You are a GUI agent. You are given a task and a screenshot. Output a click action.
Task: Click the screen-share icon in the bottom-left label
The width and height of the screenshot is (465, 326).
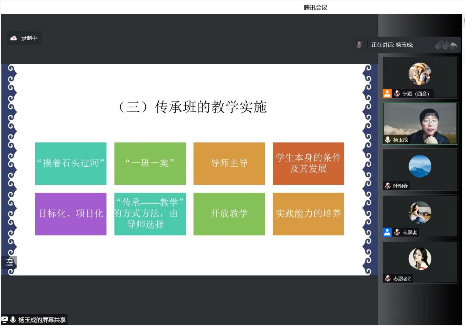[5, 320]
